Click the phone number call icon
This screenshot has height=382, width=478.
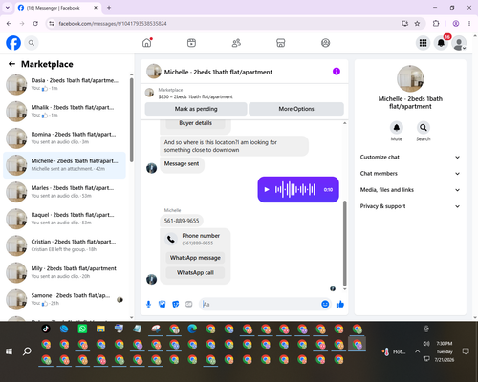point(171,239)
